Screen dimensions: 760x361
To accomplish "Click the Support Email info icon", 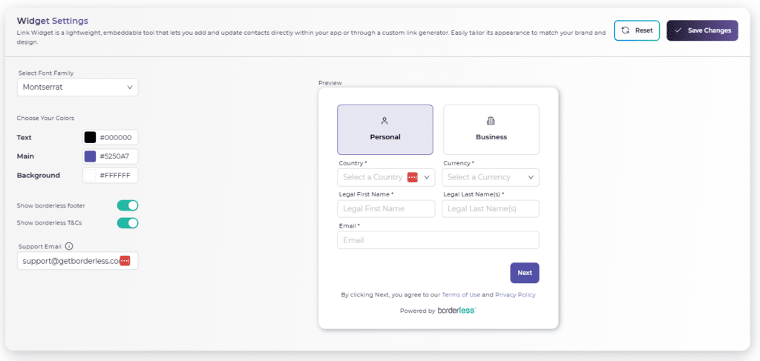I will (x=69, y=246).
